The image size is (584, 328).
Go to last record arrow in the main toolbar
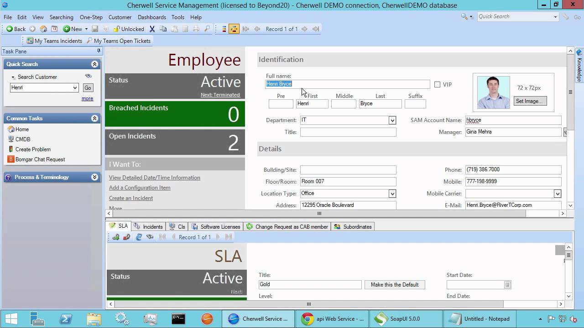point(316,29)
